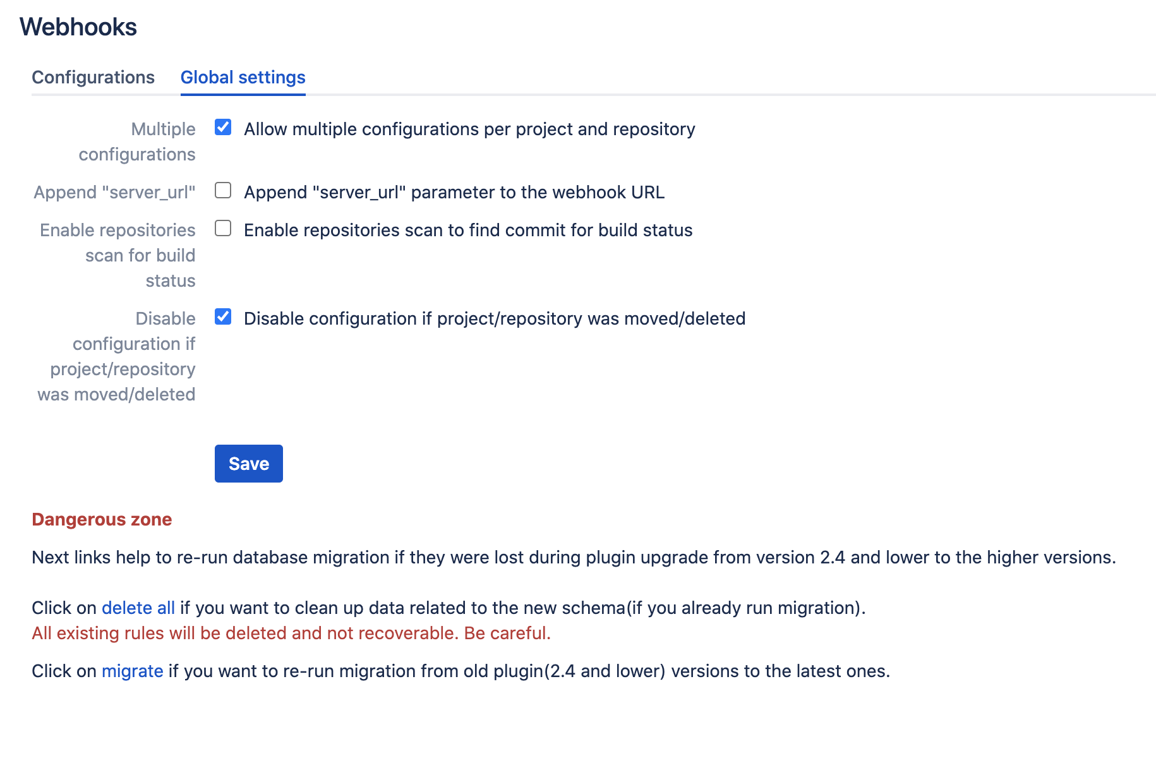Open the migrate link
Screen dimensions: 1156x763
133,671
